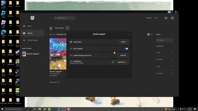Expand the Platform filter
Screen dimensions: 198x111
tap(164, 73)
